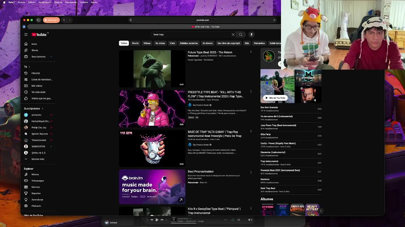Open options for Future Type Beat video
The width and height of the screenshot is (405, 227).
coord(251,52)
